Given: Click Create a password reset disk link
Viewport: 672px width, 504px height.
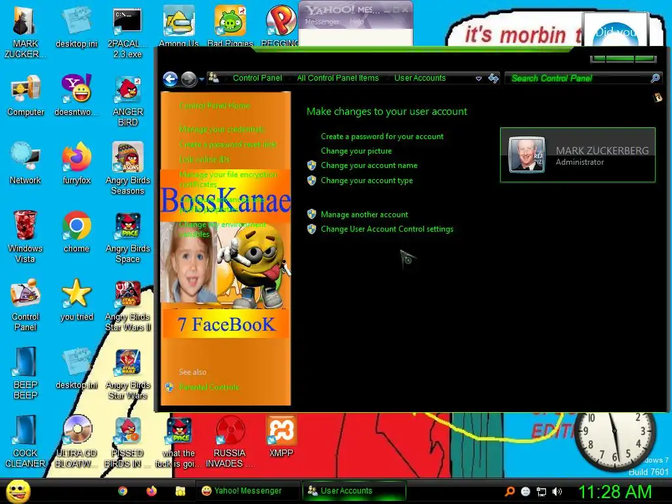Looking at the screenshot, I should tap(228, 144).
